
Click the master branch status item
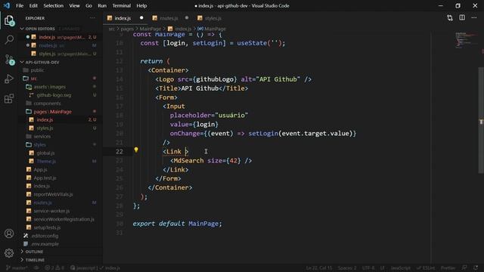tap(17, 268)
